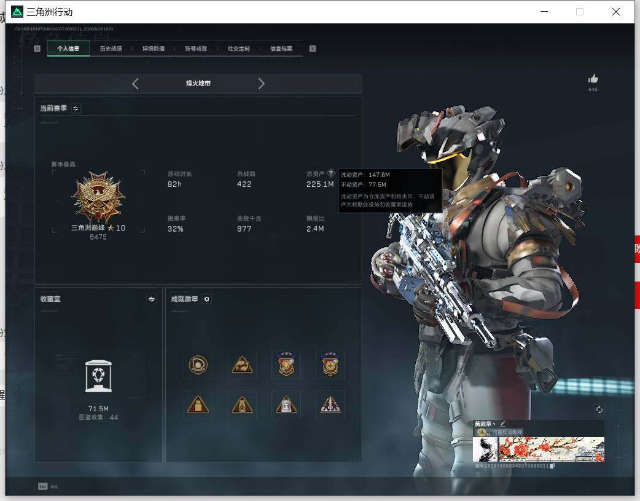
Task: Click the 流动资产 147.6M tooltip line
Action: [x=365, y=175]
